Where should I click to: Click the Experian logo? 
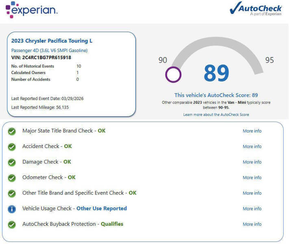[x=32, y=10]
